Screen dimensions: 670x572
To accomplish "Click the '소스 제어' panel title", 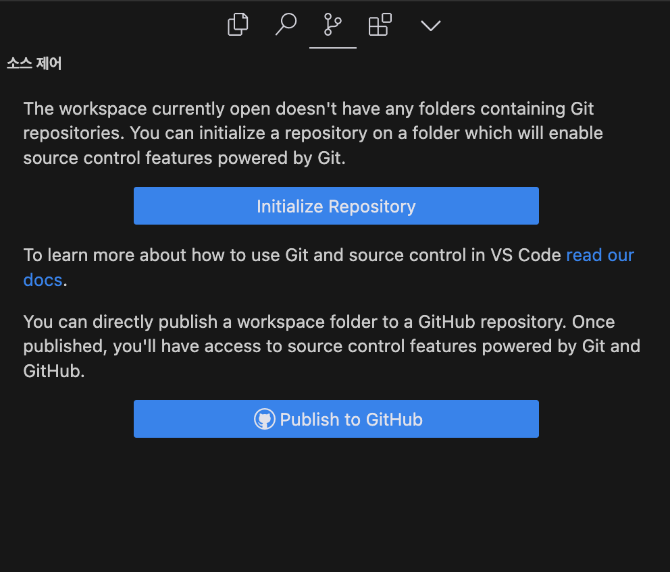I will click(34, 63).
